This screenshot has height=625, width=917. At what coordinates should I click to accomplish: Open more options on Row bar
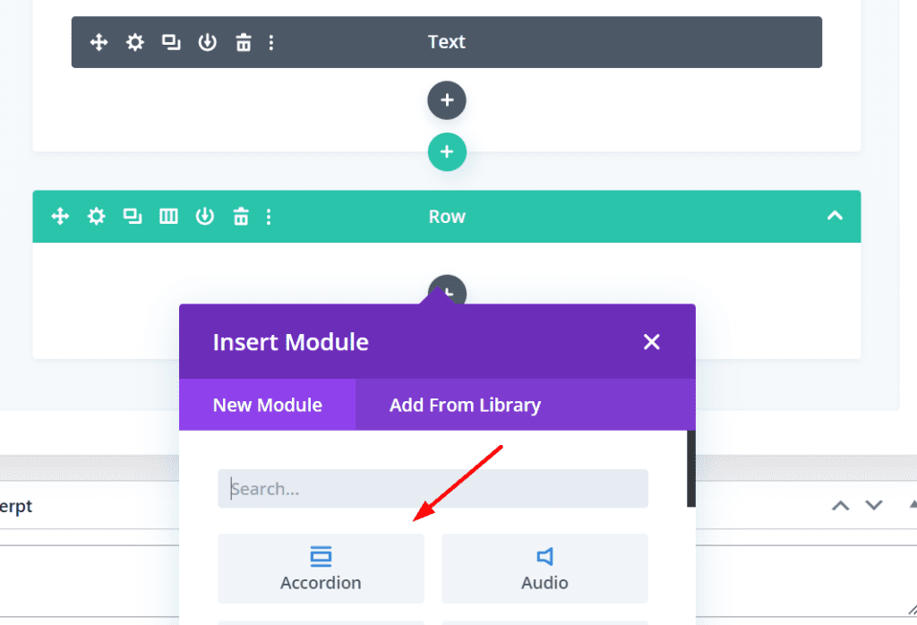point(269,217)
